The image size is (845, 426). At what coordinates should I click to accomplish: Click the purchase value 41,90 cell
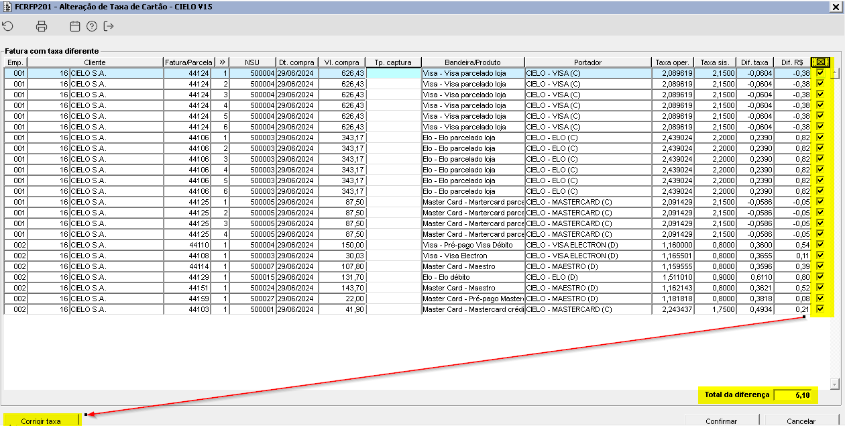click(342, 309)
